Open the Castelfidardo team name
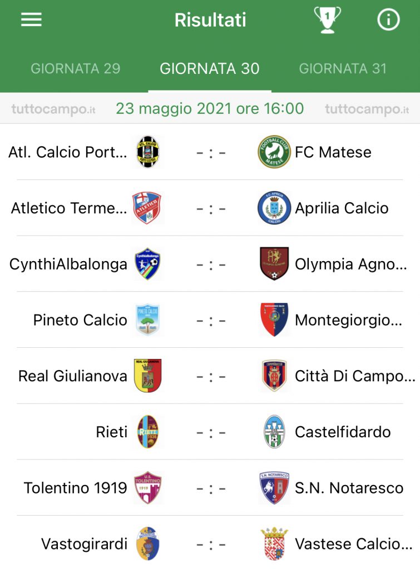Image resolution: width=420 pixels, height=569 pixels. (x=343, y=432)
